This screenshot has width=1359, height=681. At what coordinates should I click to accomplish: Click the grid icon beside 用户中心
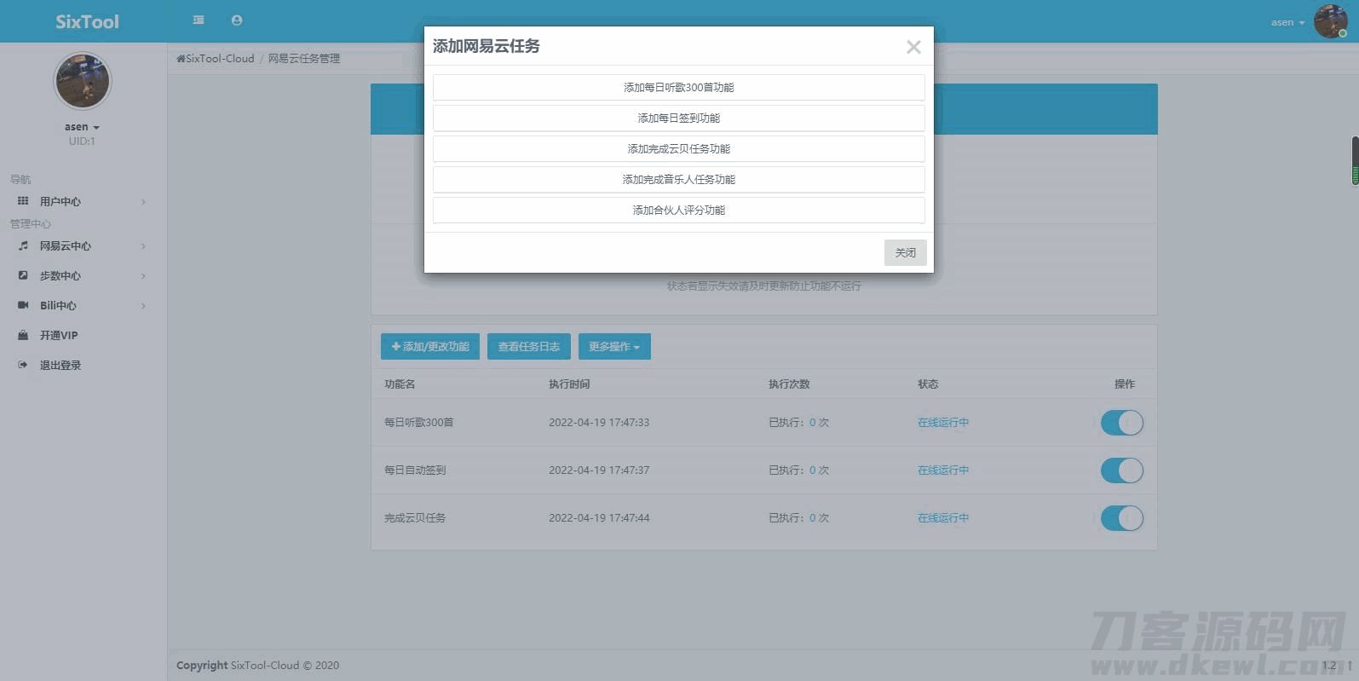point(23,201)
